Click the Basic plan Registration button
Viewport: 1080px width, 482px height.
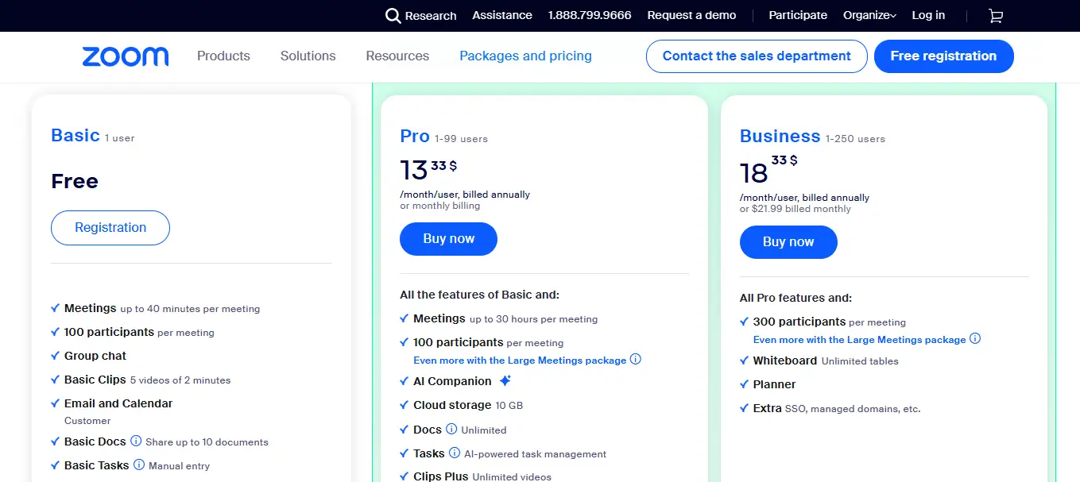[x=110, y=228]
